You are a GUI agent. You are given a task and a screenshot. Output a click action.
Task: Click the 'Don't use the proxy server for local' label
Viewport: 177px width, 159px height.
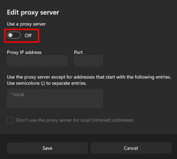[x=75, y=120]
